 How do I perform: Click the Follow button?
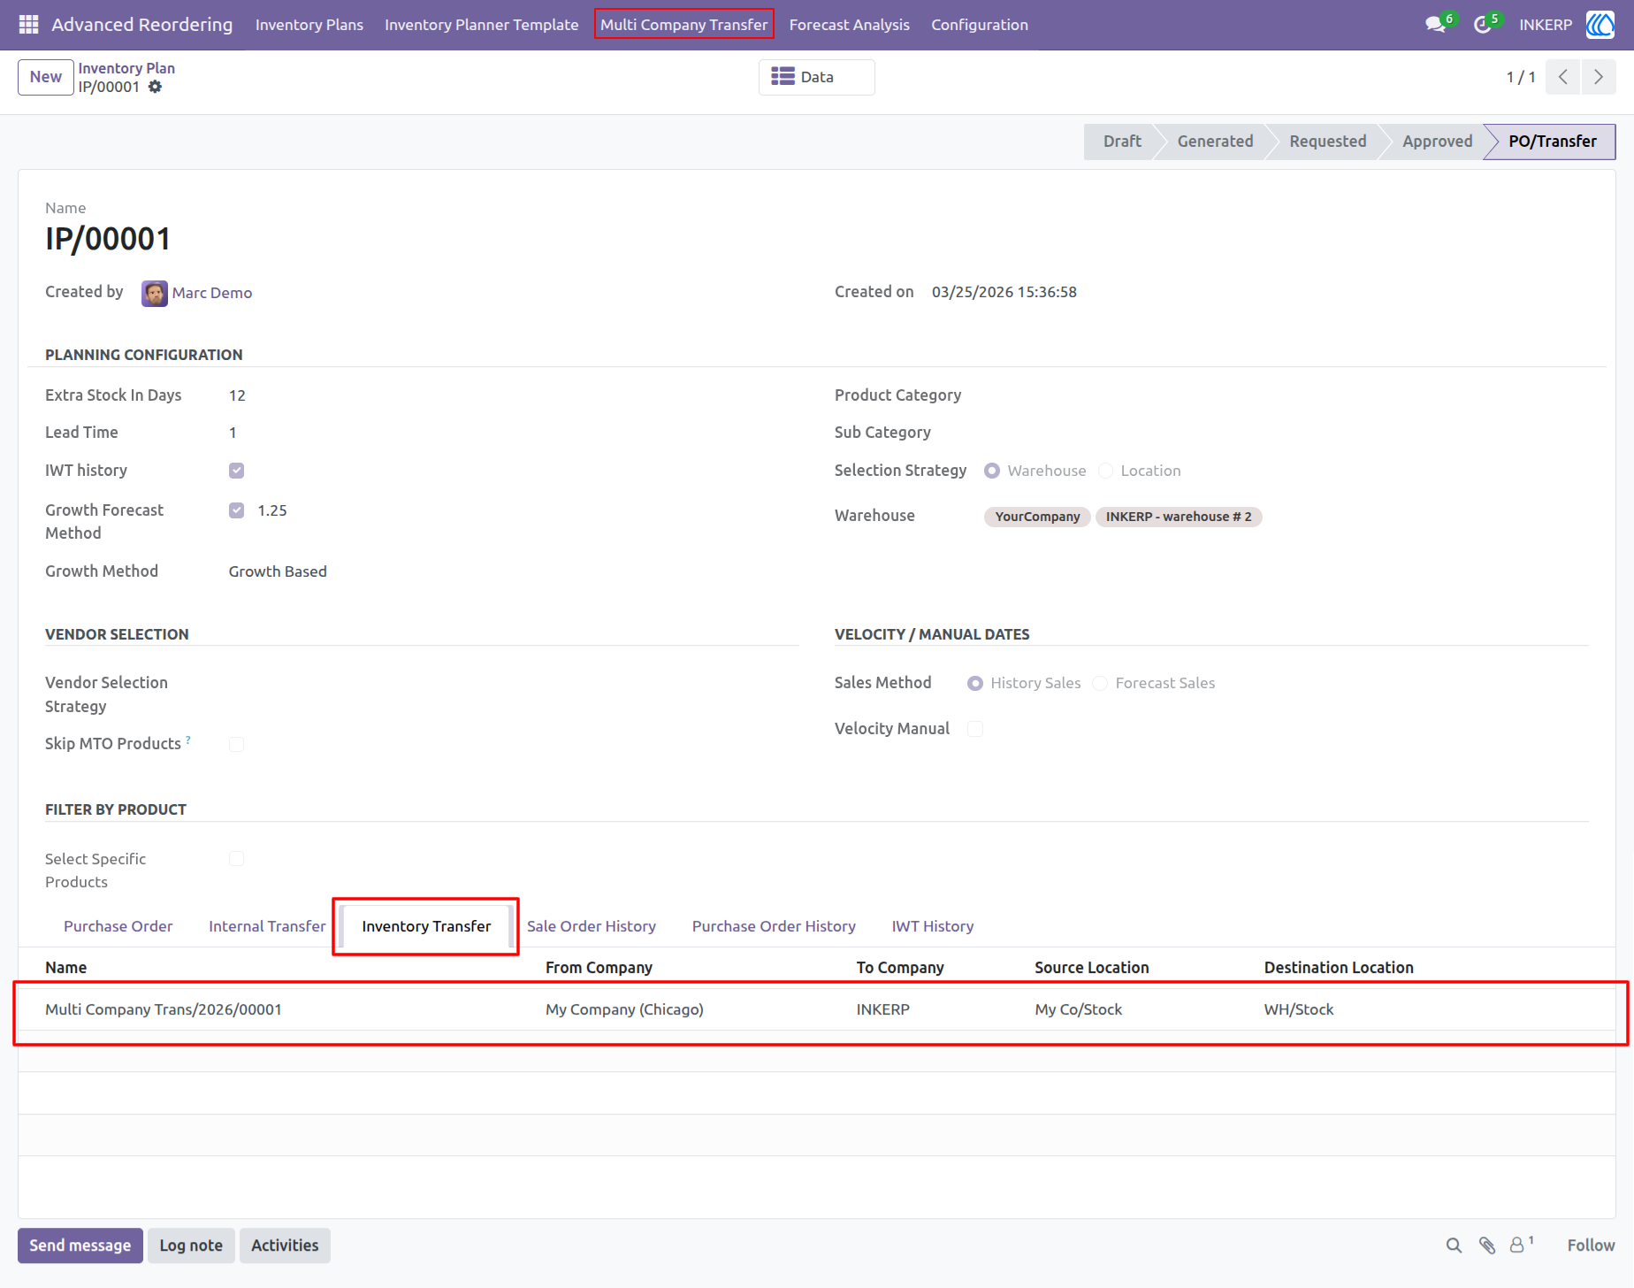click(1591, 1246)
